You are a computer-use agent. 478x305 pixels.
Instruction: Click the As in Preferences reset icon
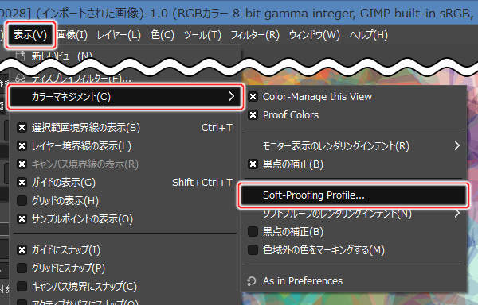coord(252,281)
